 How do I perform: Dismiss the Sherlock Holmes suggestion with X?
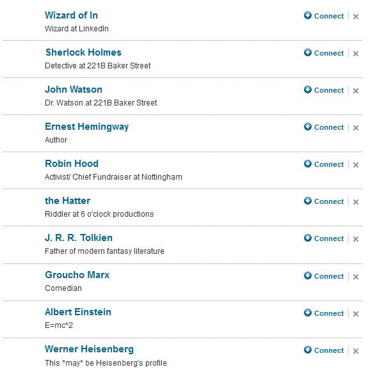click(356, 54)
